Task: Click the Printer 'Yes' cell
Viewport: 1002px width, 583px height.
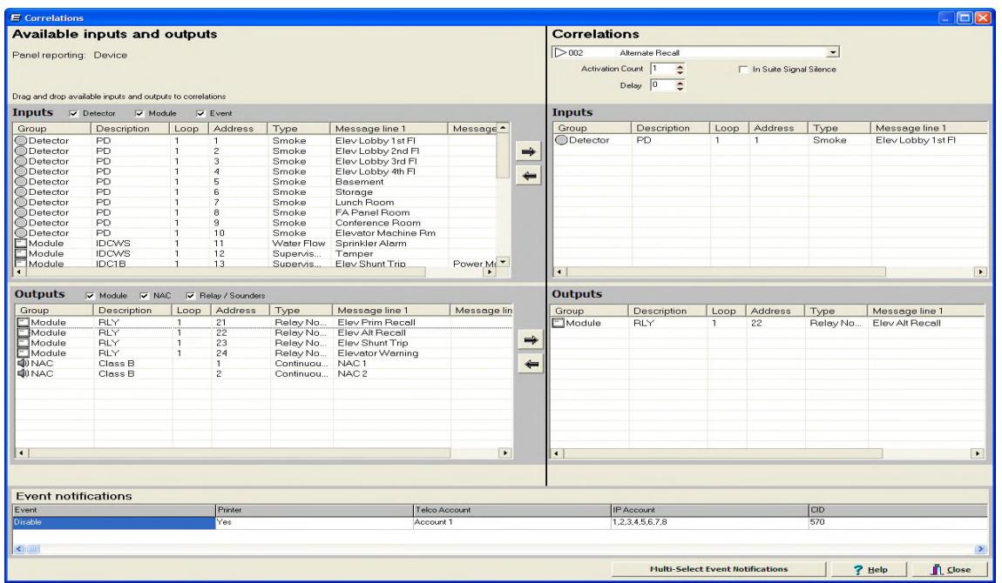Action: click(315, 522)
